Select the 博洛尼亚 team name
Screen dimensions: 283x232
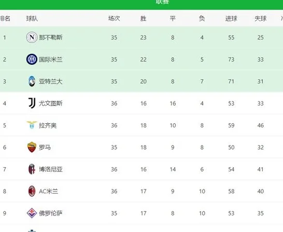[x=51, y=169]
